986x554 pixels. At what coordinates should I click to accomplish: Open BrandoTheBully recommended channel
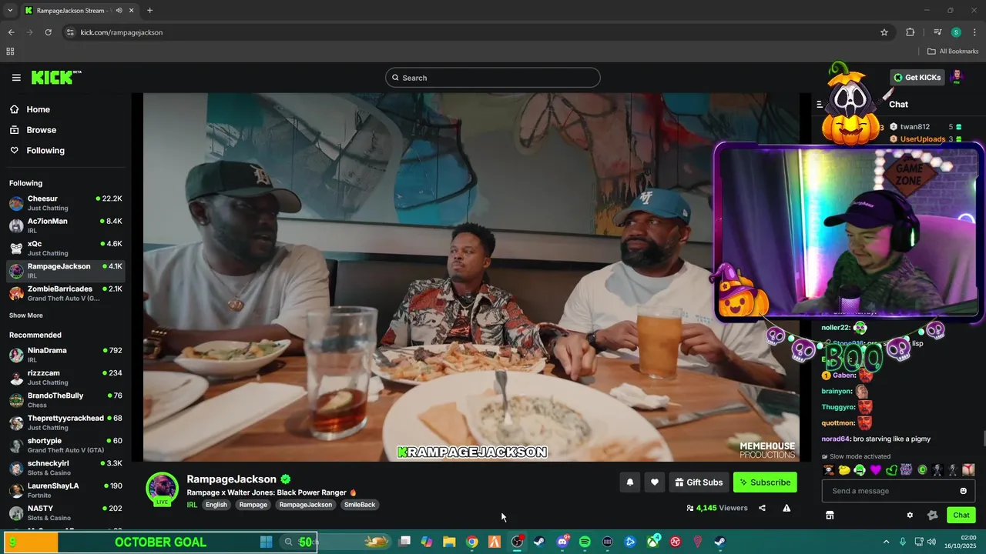click(65, 400)
